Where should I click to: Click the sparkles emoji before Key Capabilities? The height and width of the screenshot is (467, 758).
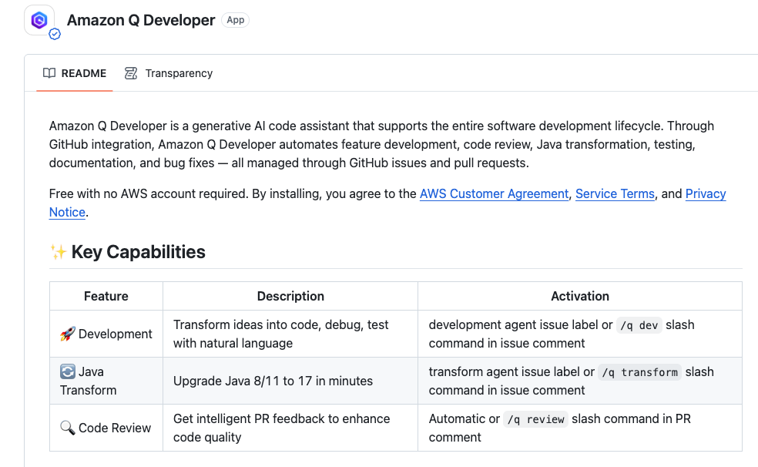pyautogui.click(x=58, y=252)
